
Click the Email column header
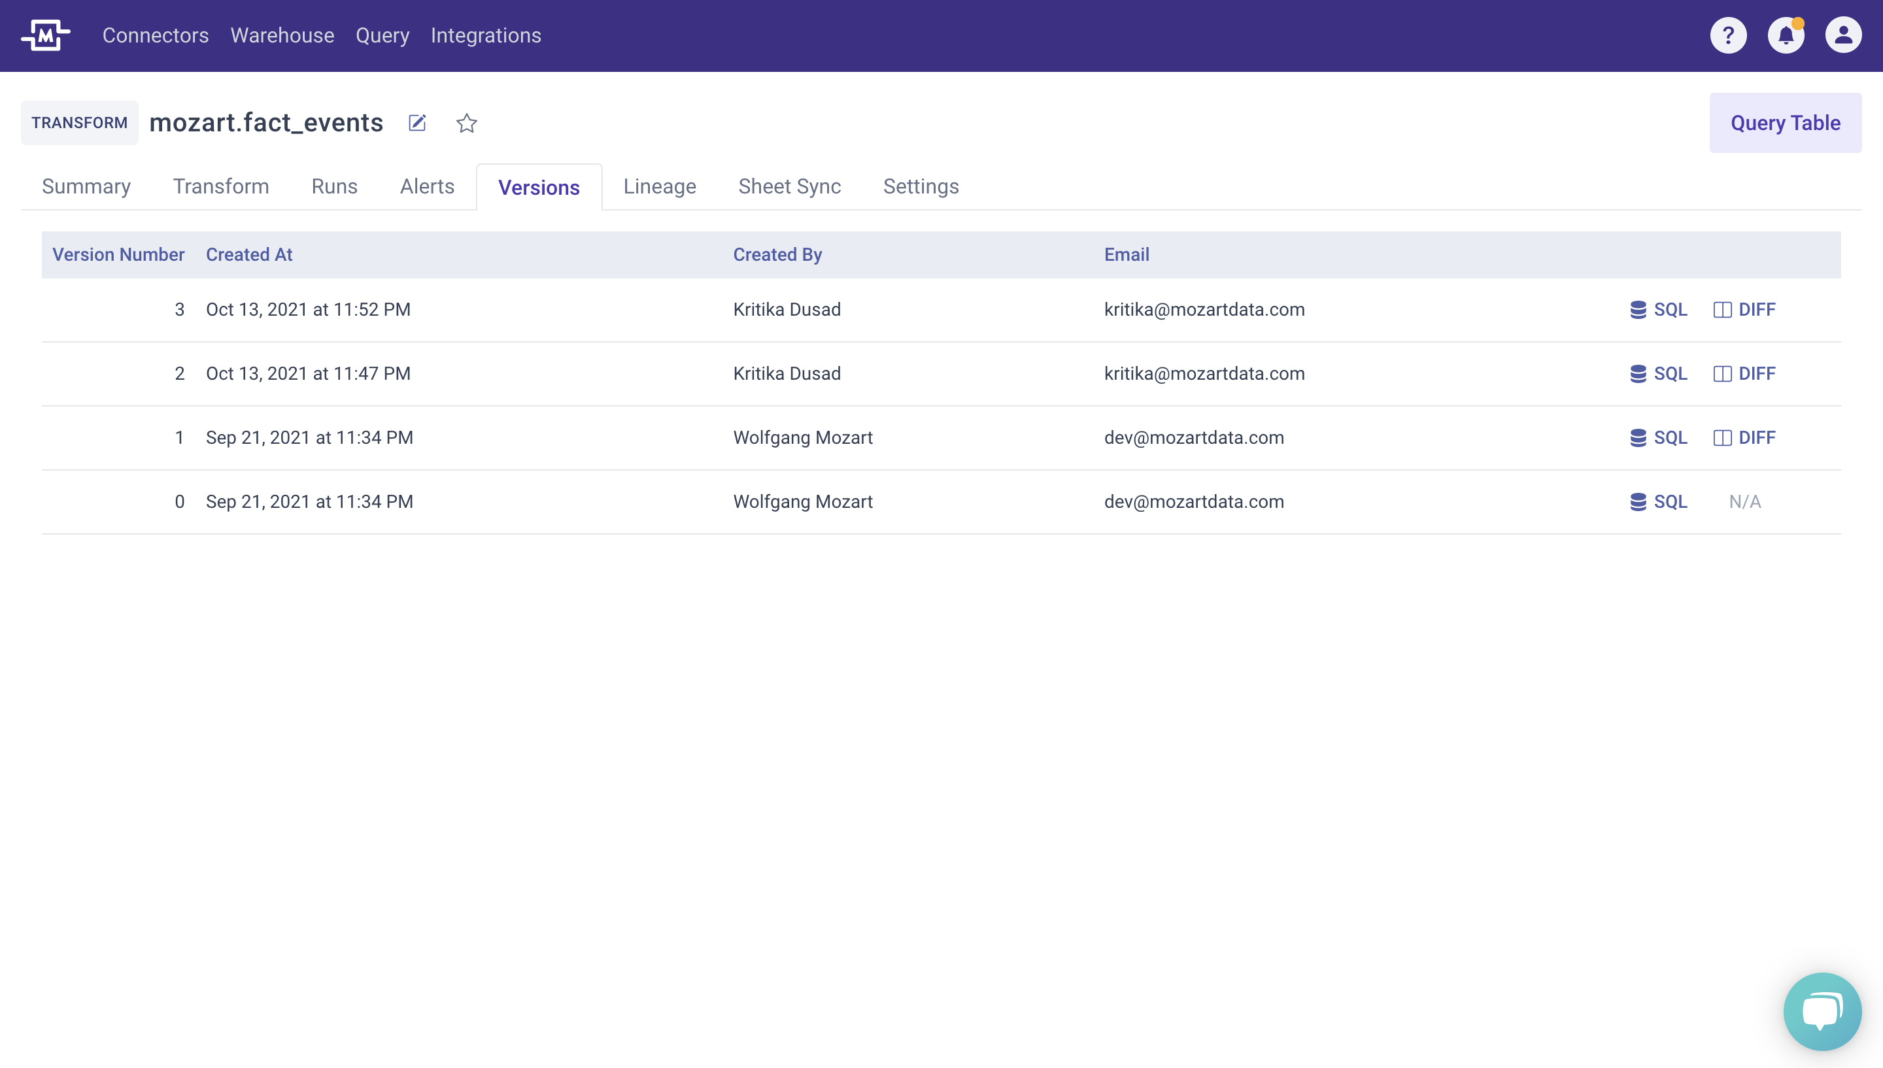[1127, 254]
